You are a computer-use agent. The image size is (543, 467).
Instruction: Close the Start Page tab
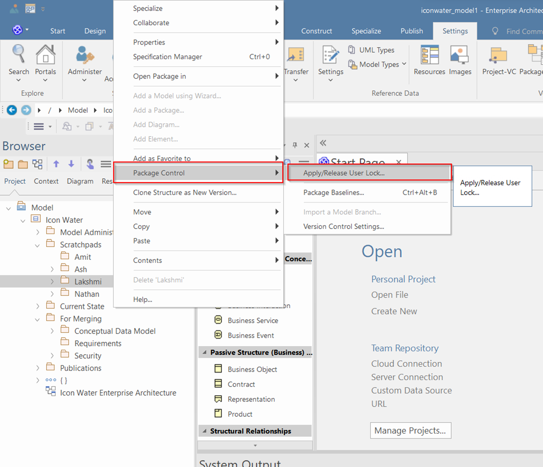click(399, 162)
